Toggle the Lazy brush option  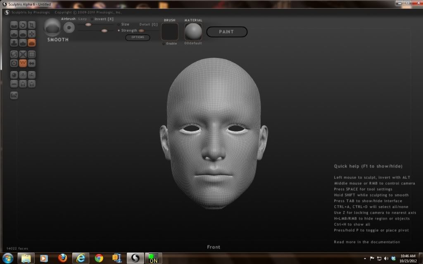point(83,19)
